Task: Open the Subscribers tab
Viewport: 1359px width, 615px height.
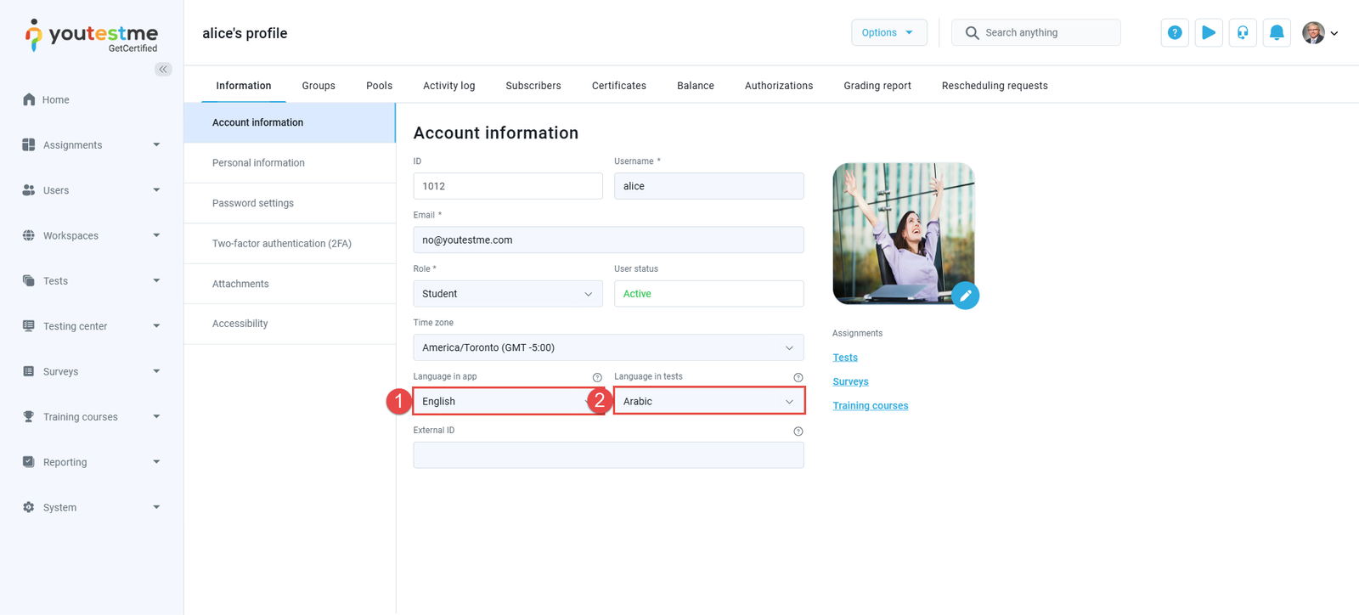Action: coord(533,86)
